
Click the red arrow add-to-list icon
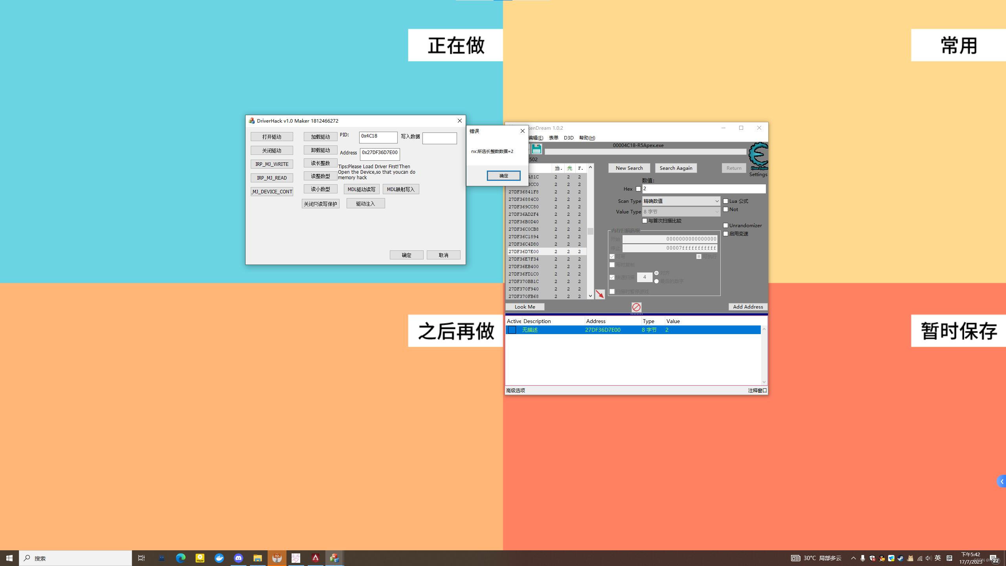(600, 294)
